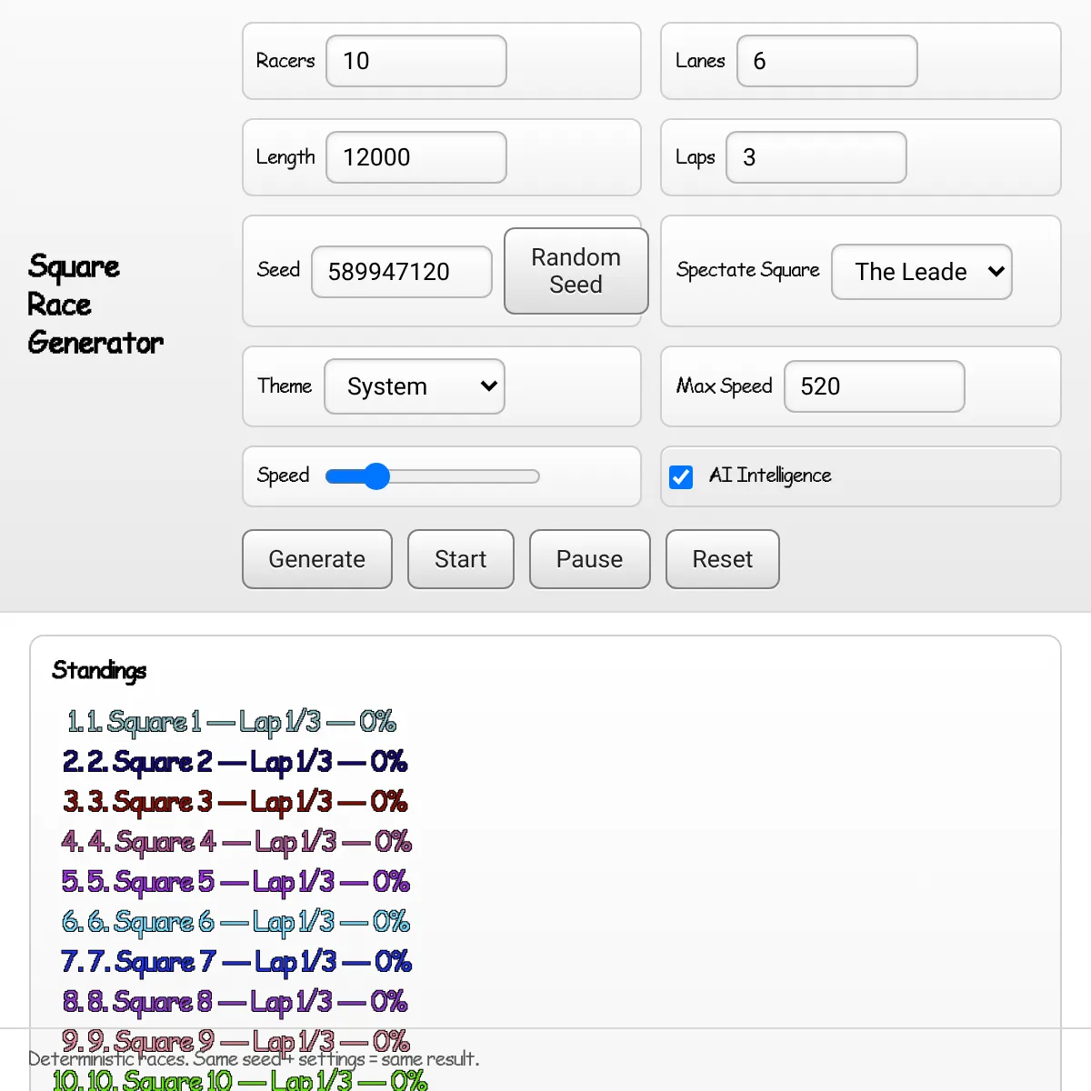Click the Max Speed field showing 520

point(874,386)
